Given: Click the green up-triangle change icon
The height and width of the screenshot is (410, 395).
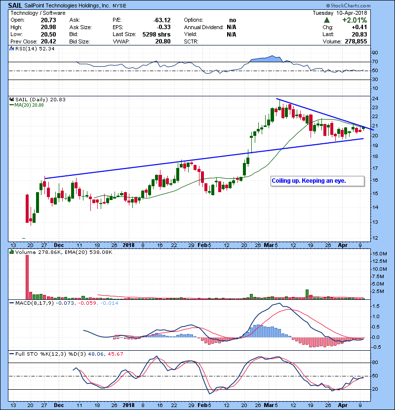Looking at the screenshot, I should [326, 20].
